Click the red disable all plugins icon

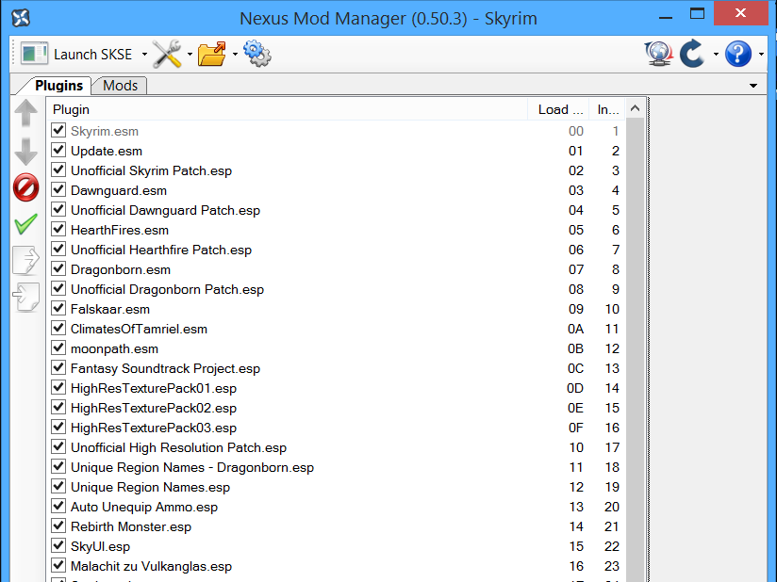click(26, 187)
